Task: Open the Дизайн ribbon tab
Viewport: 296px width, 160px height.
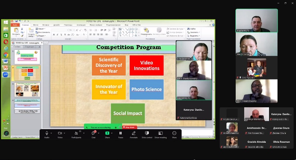Action: [x=56, y=25]
